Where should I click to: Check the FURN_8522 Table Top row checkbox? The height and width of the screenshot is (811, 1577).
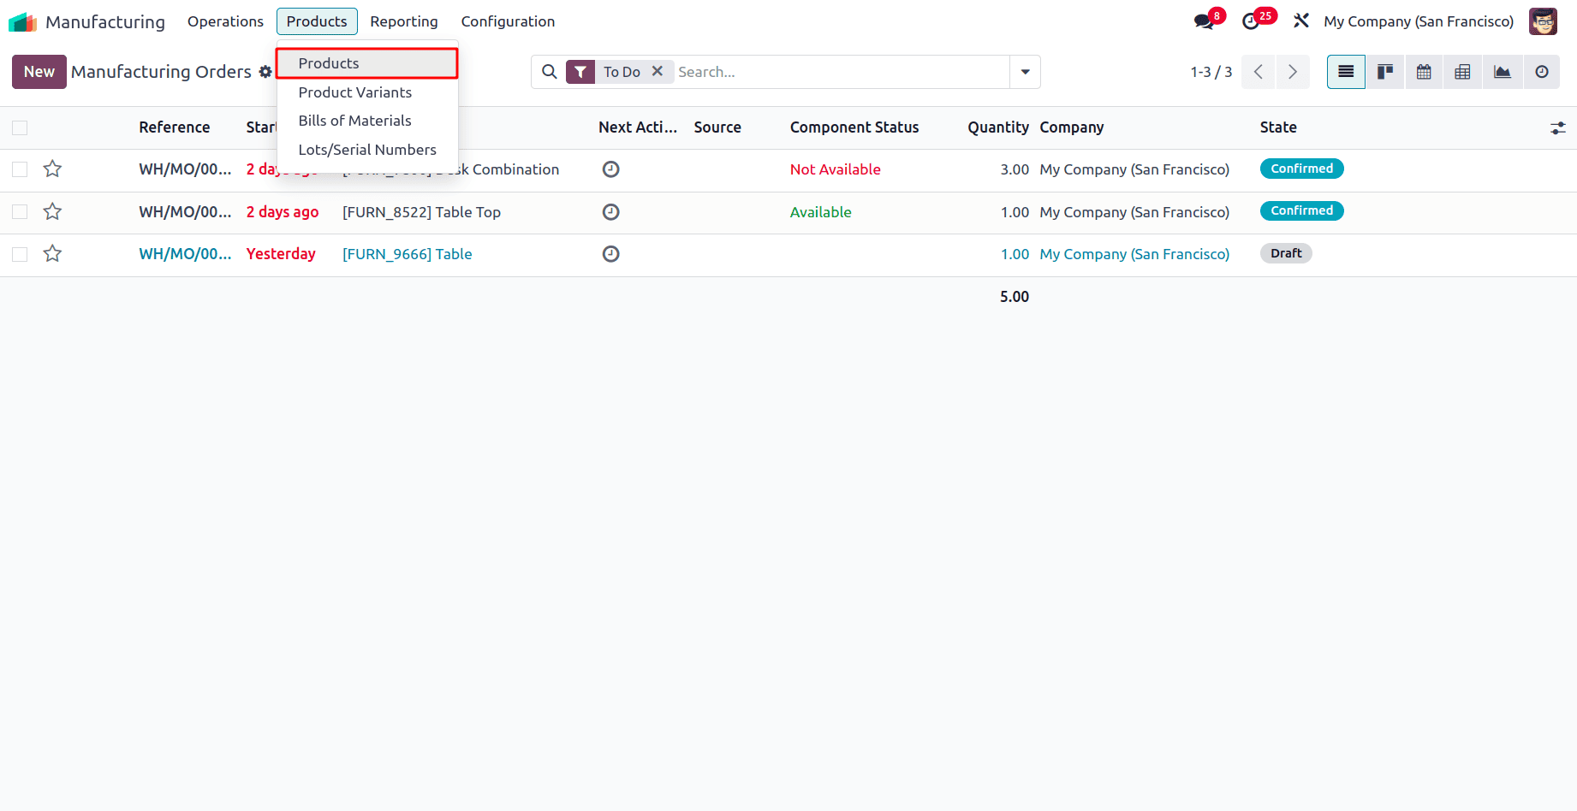pyautogui.click(x=19, y=211)
